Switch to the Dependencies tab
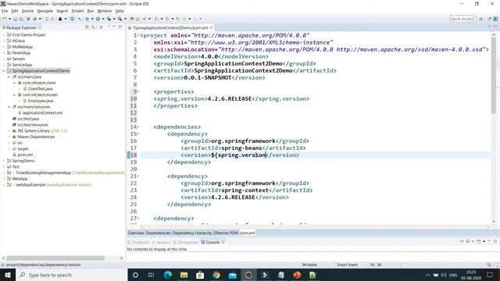 (x=158, y=233)
